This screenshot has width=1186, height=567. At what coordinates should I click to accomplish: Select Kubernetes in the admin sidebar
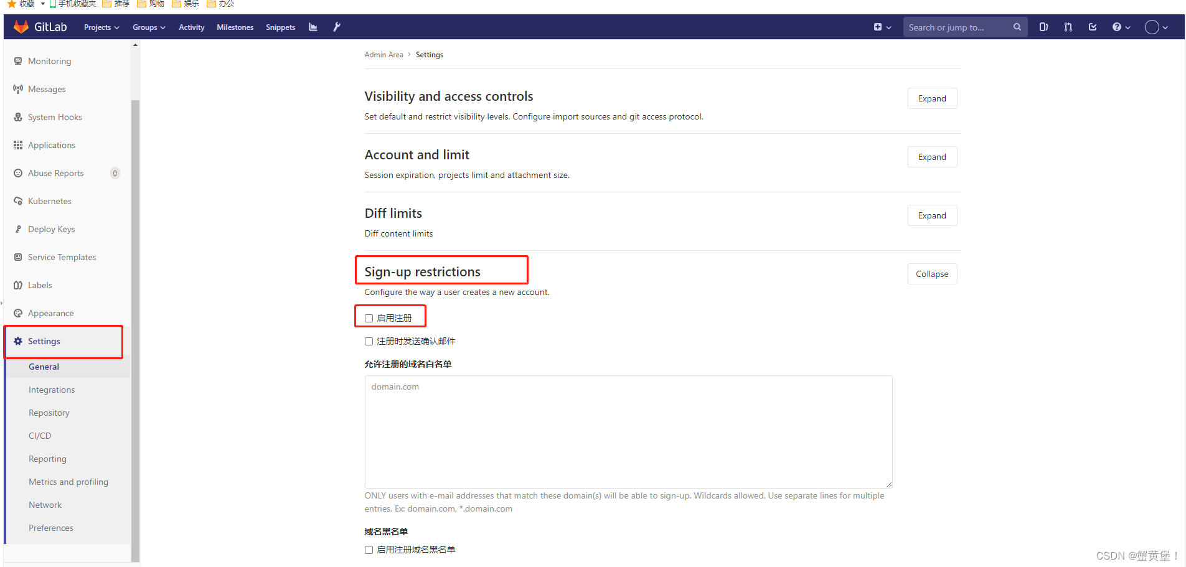(50, 201)
